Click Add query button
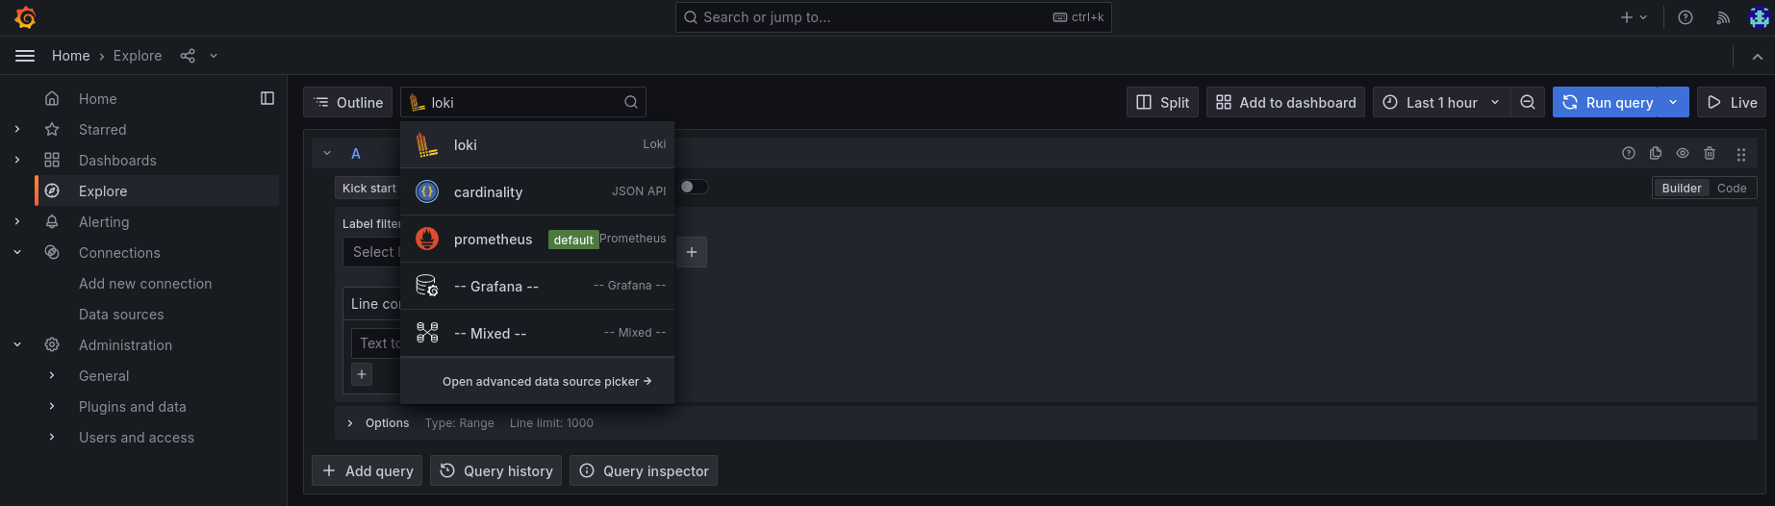 click(368, 471)
